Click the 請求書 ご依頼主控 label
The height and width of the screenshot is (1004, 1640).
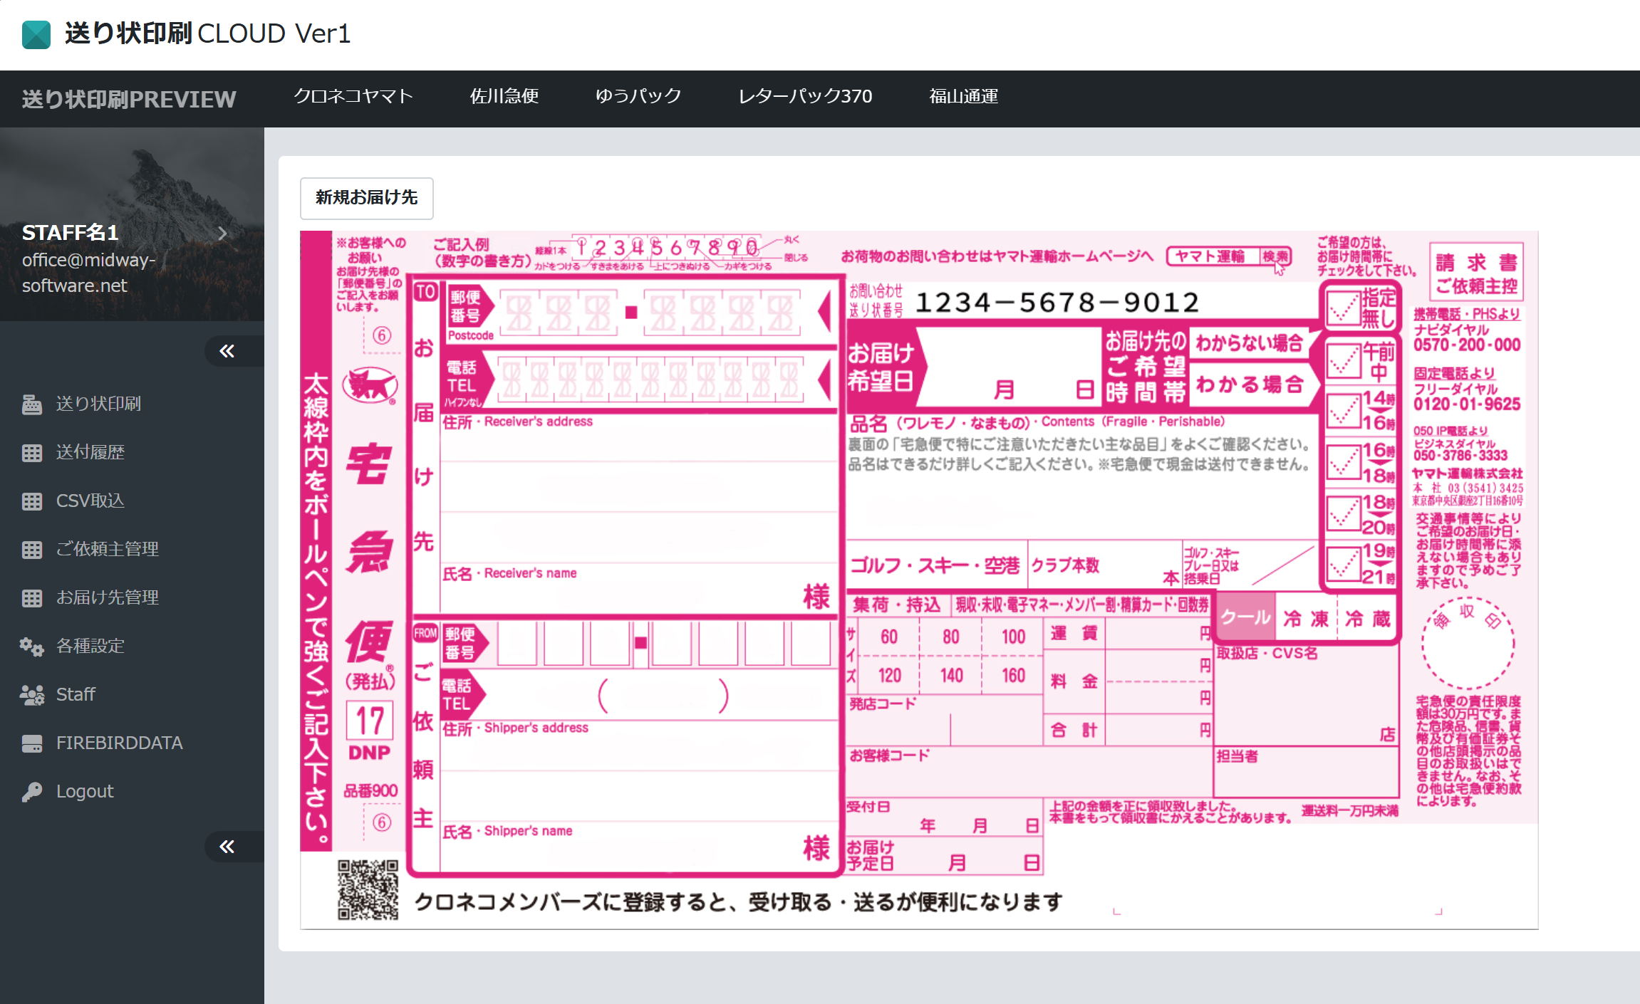coord(1476,273)
